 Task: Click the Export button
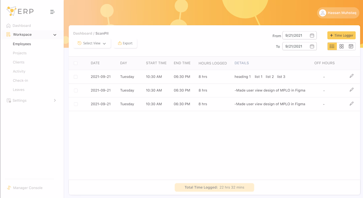125,43
